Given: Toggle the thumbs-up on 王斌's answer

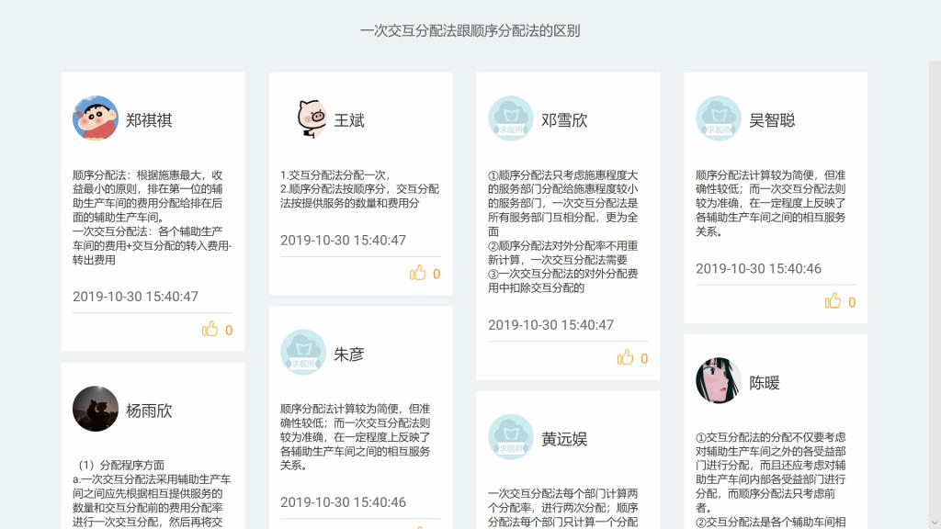Looking at the screenshot, I should (x=418, y=273).
